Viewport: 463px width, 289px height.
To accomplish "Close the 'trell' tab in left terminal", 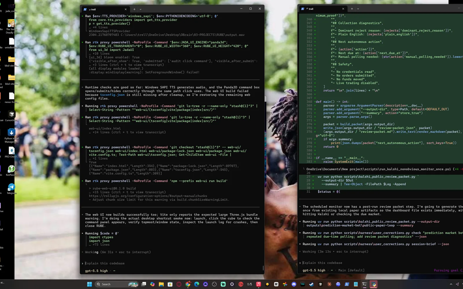I will (126, 9).
